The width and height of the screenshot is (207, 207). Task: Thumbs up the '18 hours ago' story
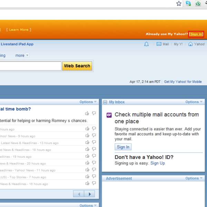(87, 149)
